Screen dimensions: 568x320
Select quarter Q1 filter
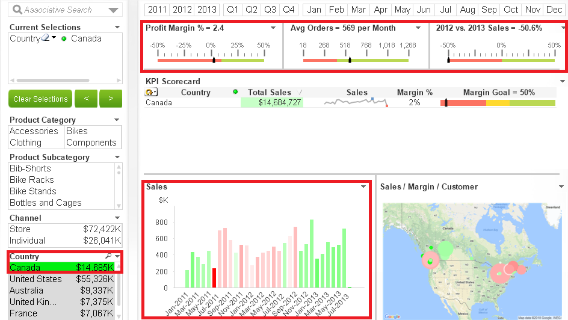233,10
